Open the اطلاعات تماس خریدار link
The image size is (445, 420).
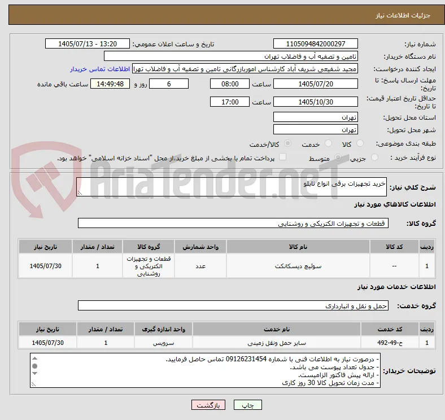(x=100, y=69)
